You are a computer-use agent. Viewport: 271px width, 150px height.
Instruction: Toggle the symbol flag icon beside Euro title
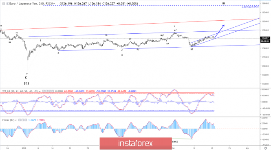(x=7, y=3)
